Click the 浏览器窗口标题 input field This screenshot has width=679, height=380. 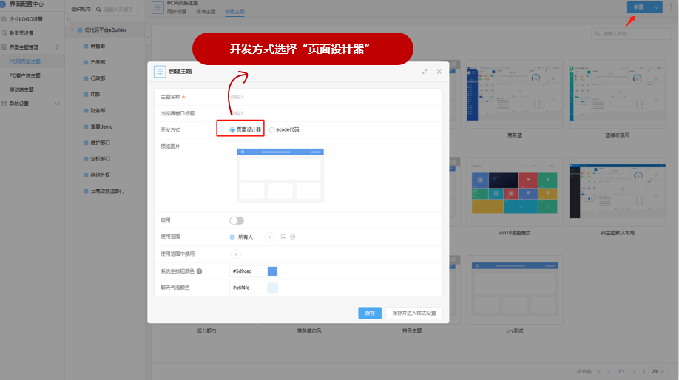(334, 113)
